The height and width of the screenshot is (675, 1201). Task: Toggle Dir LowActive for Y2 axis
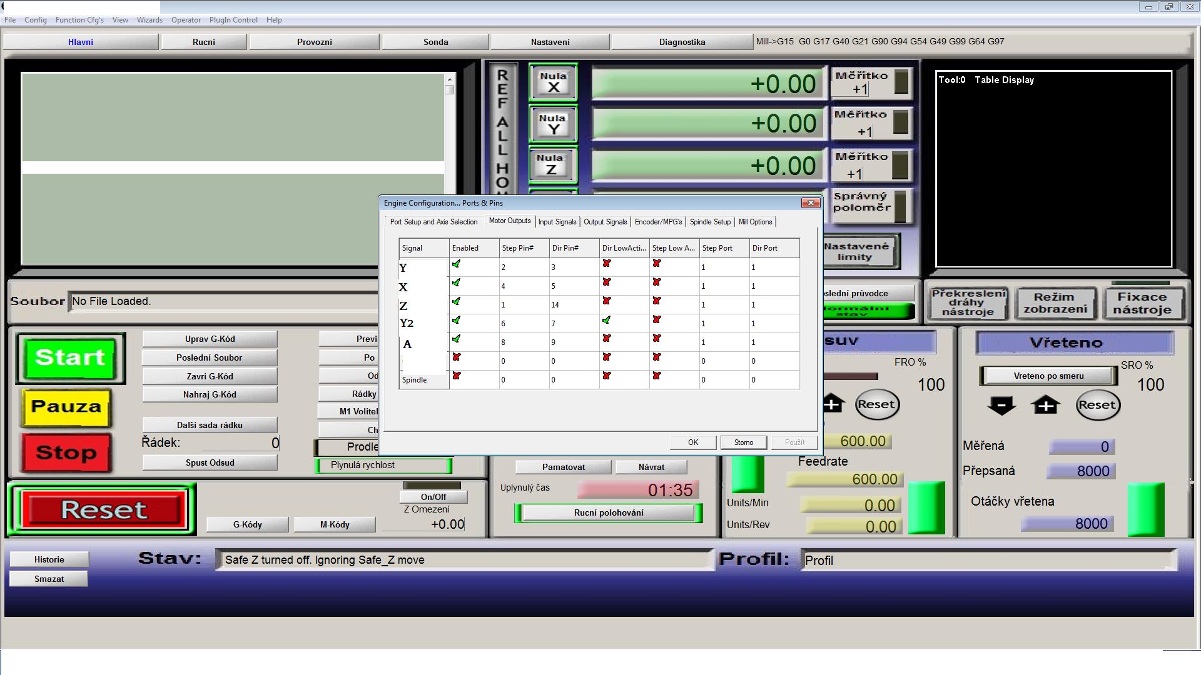pos(606,321)
